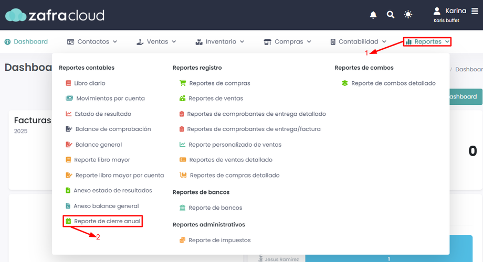Click Reporte de impuestos coins icon

182,240
